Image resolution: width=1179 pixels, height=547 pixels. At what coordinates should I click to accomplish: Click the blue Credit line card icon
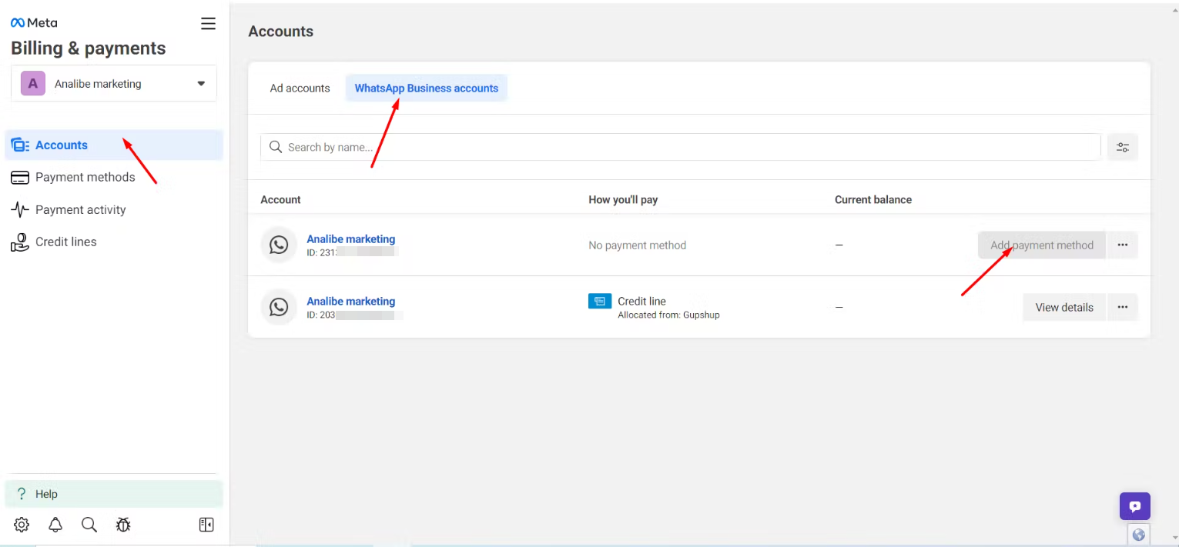[x=600, y=301]
